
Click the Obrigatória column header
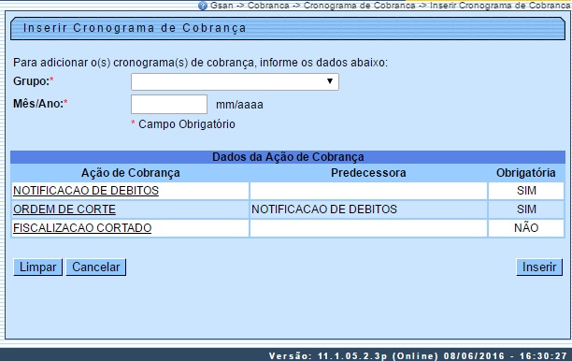tap(525, 173)
